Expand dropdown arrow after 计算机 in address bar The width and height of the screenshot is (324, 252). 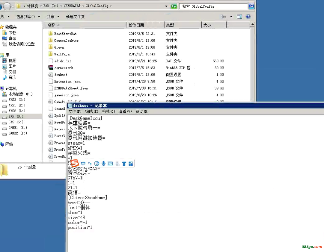pos(41,6)
